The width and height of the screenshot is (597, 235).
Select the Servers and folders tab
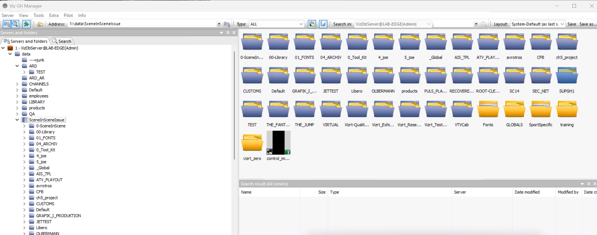25,41
